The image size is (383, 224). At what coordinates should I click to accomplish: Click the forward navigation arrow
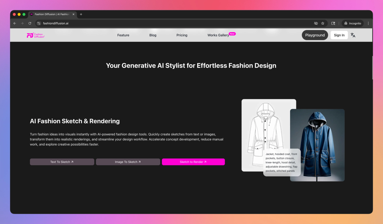(22, 23)
